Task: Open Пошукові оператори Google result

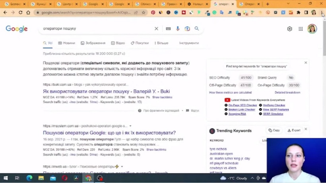Action: click(109, 133)
